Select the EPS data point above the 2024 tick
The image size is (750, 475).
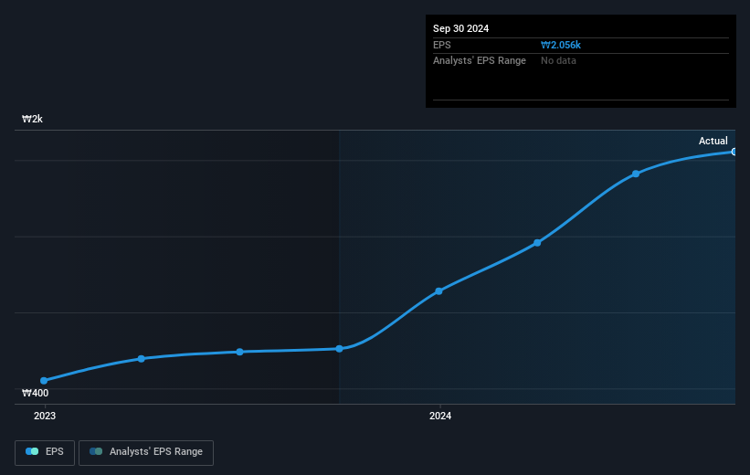point(438,291)
